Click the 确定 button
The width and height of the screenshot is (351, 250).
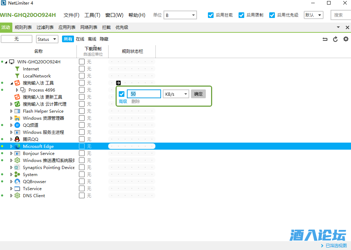(198, 94)
